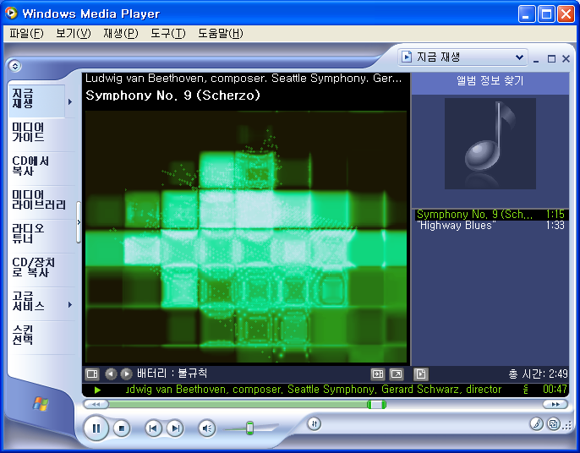Image resolution: width=580 pixels, height=453 pixels.
Task: Open the 도움말(H) menu
Action: [x=221, y=34]
